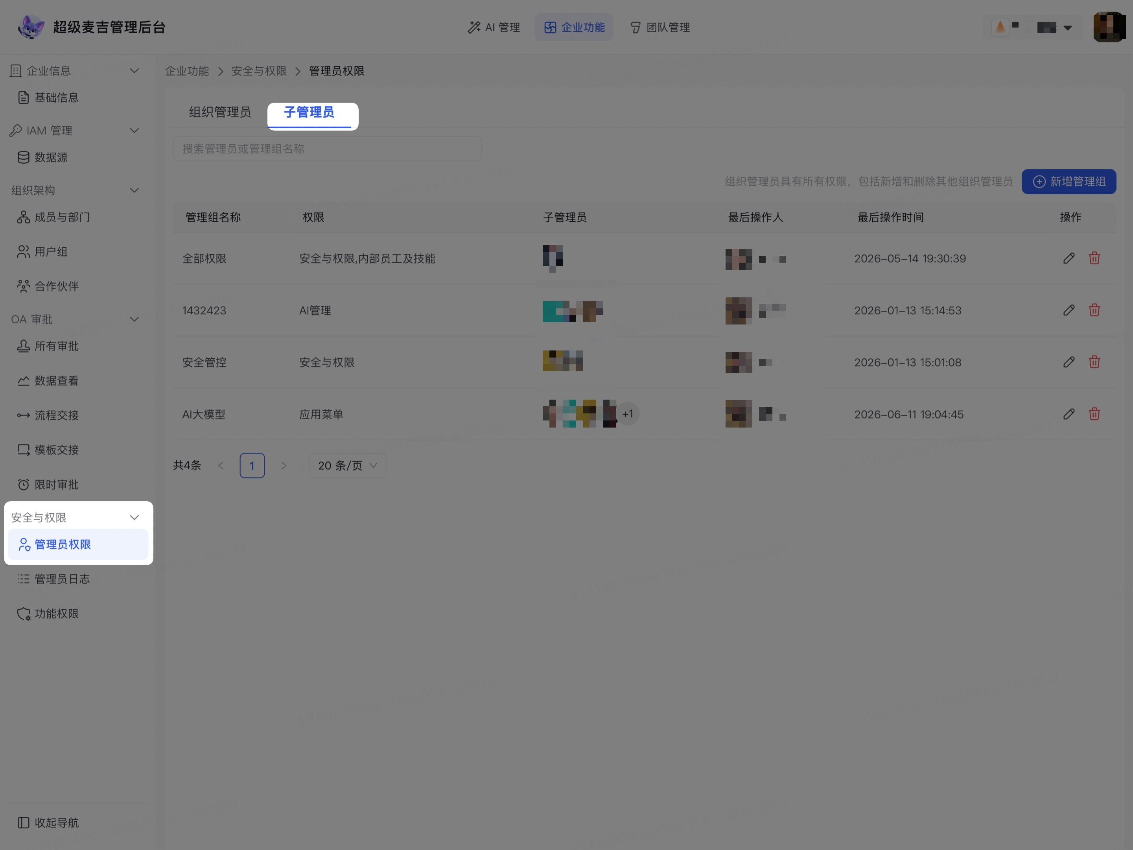Collapse the OA 审批 sidebar section
Image resolution: width=1133 pixels, height=850 pixels.
134,320
